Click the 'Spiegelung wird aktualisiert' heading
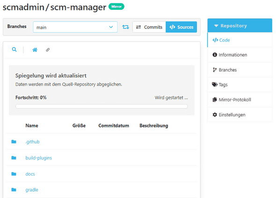 pyautogui.click(x=51, y=76)
